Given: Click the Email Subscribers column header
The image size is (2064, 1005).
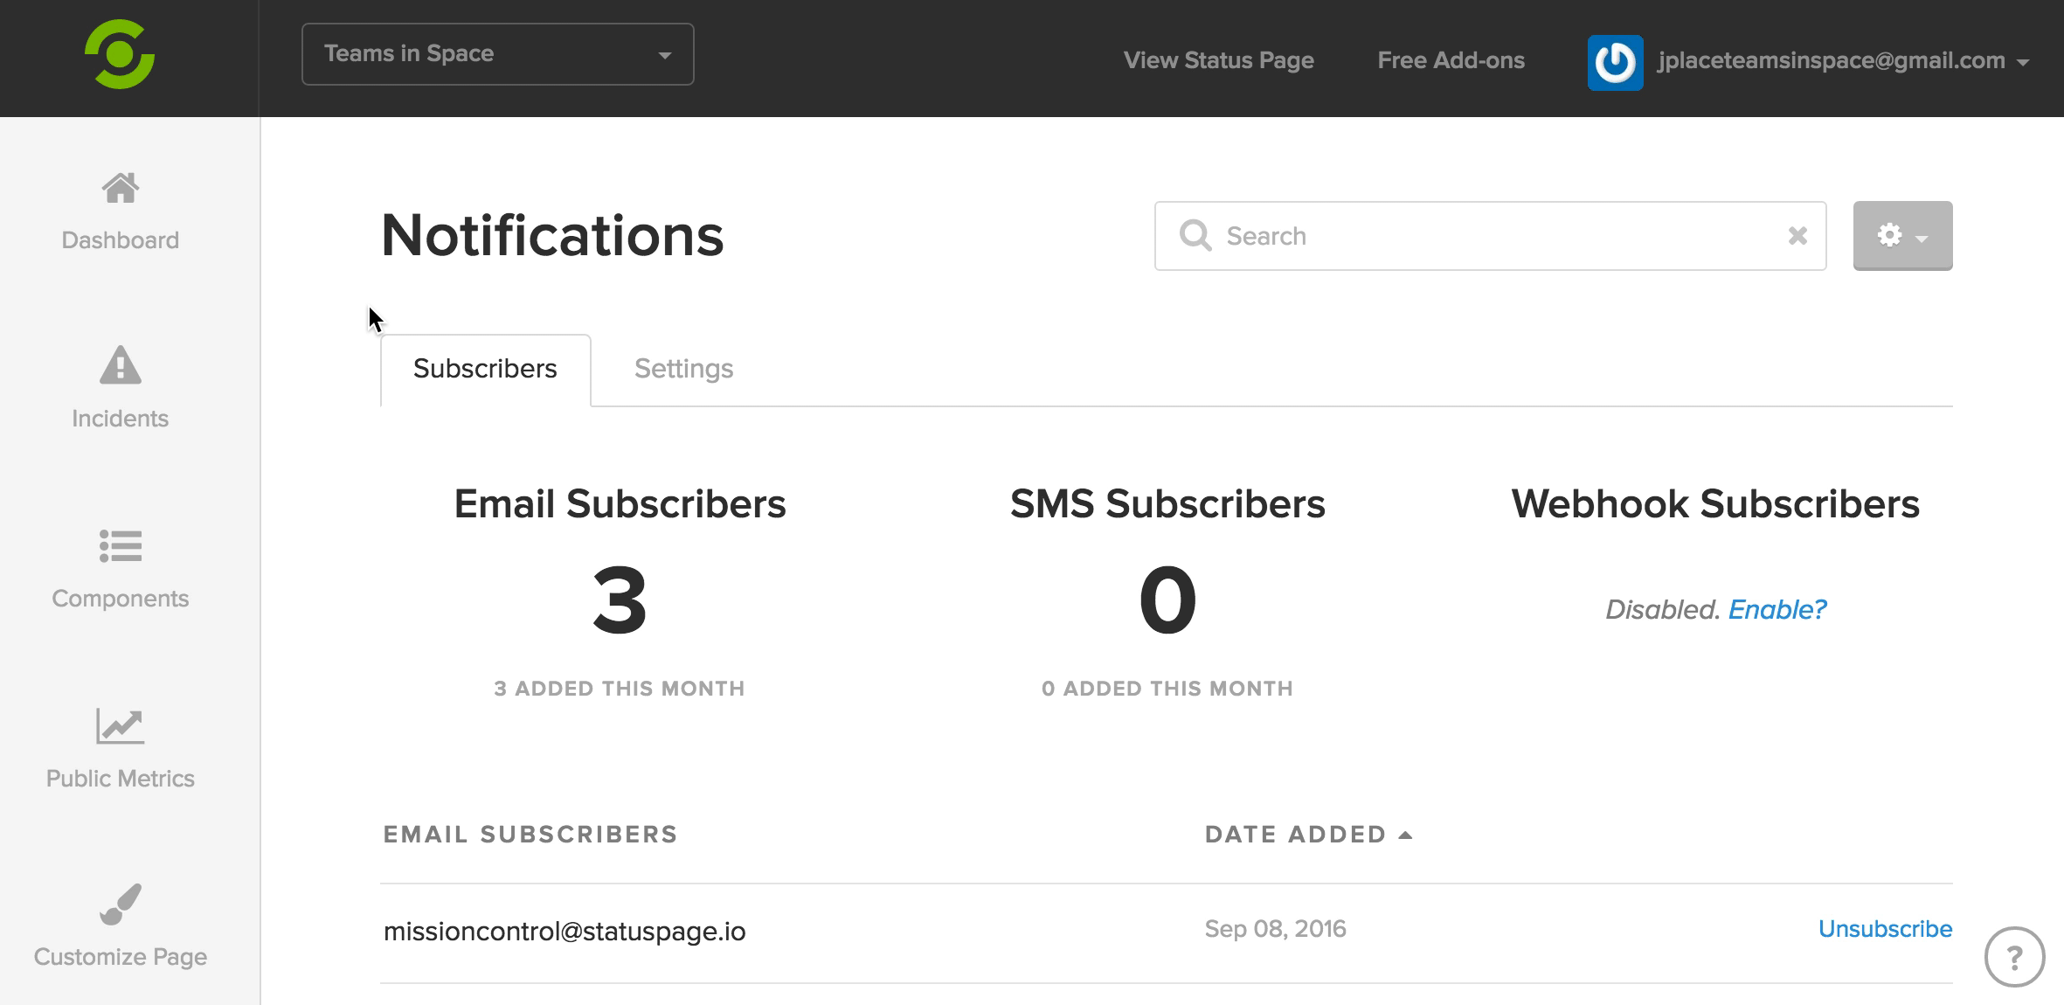Looking at the screenshot, I should tap(530, 835).
